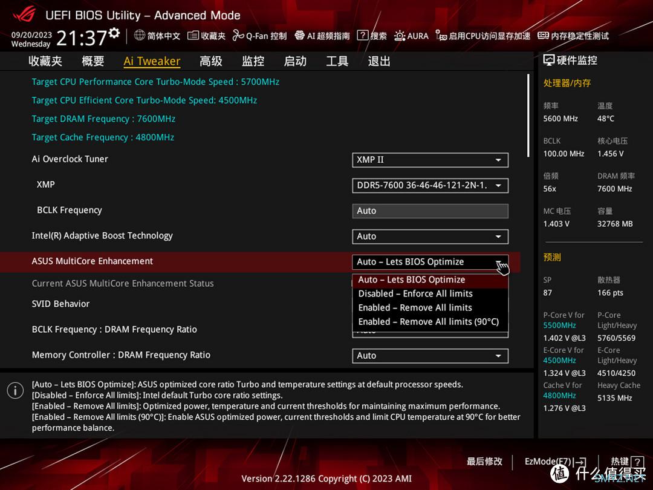Click Current ASUS MultiCore Enhancement Status label

tap(123, 283)
